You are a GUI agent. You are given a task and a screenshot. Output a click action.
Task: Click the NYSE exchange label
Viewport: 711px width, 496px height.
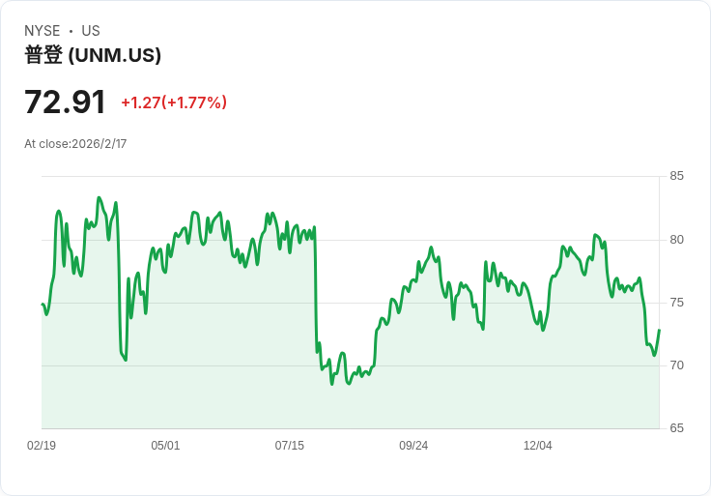[42, 31]
